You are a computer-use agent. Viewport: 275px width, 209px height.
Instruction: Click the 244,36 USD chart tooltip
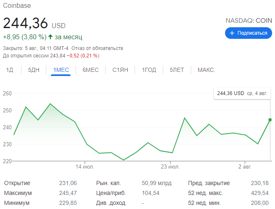point(242,93)
